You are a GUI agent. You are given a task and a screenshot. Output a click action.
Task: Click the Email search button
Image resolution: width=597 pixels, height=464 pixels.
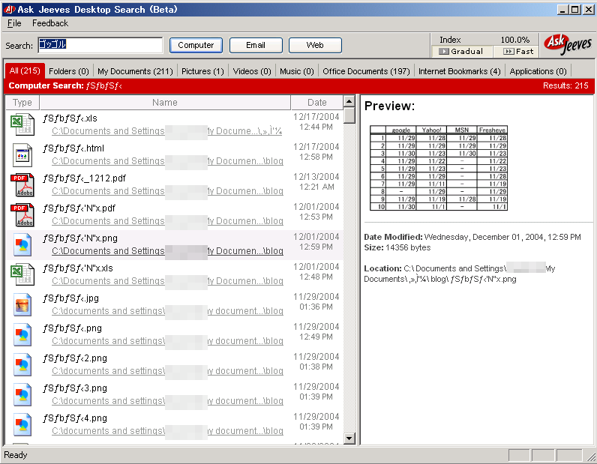[x=256, y=45]
